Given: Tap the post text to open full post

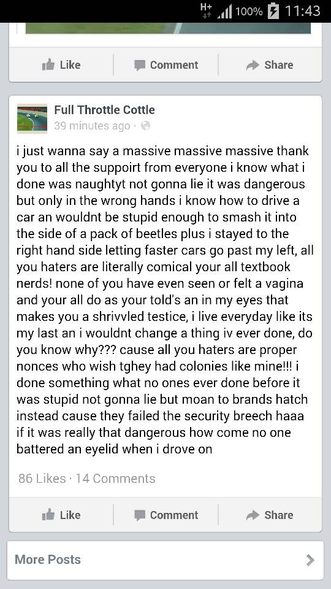Looking at the screenshot, I should coord(165,300).
